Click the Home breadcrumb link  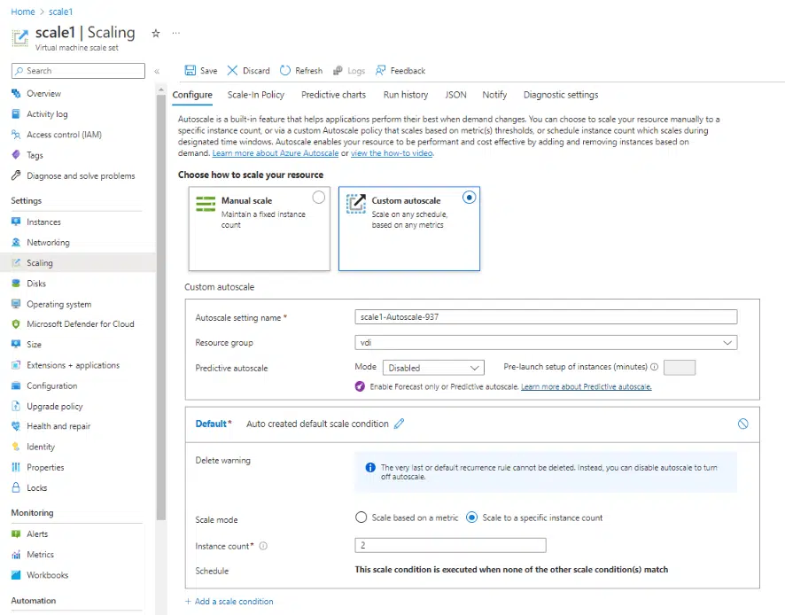pyautogui.click(x=23, y=12)
